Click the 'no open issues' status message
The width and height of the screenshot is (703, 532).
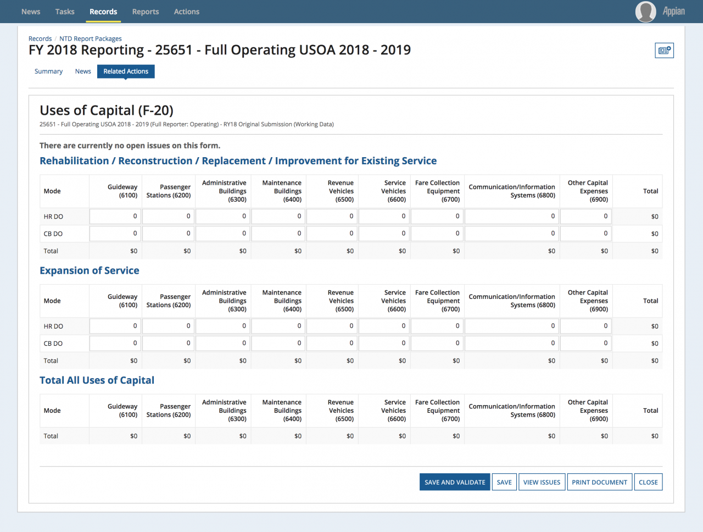tap(130, 146)
